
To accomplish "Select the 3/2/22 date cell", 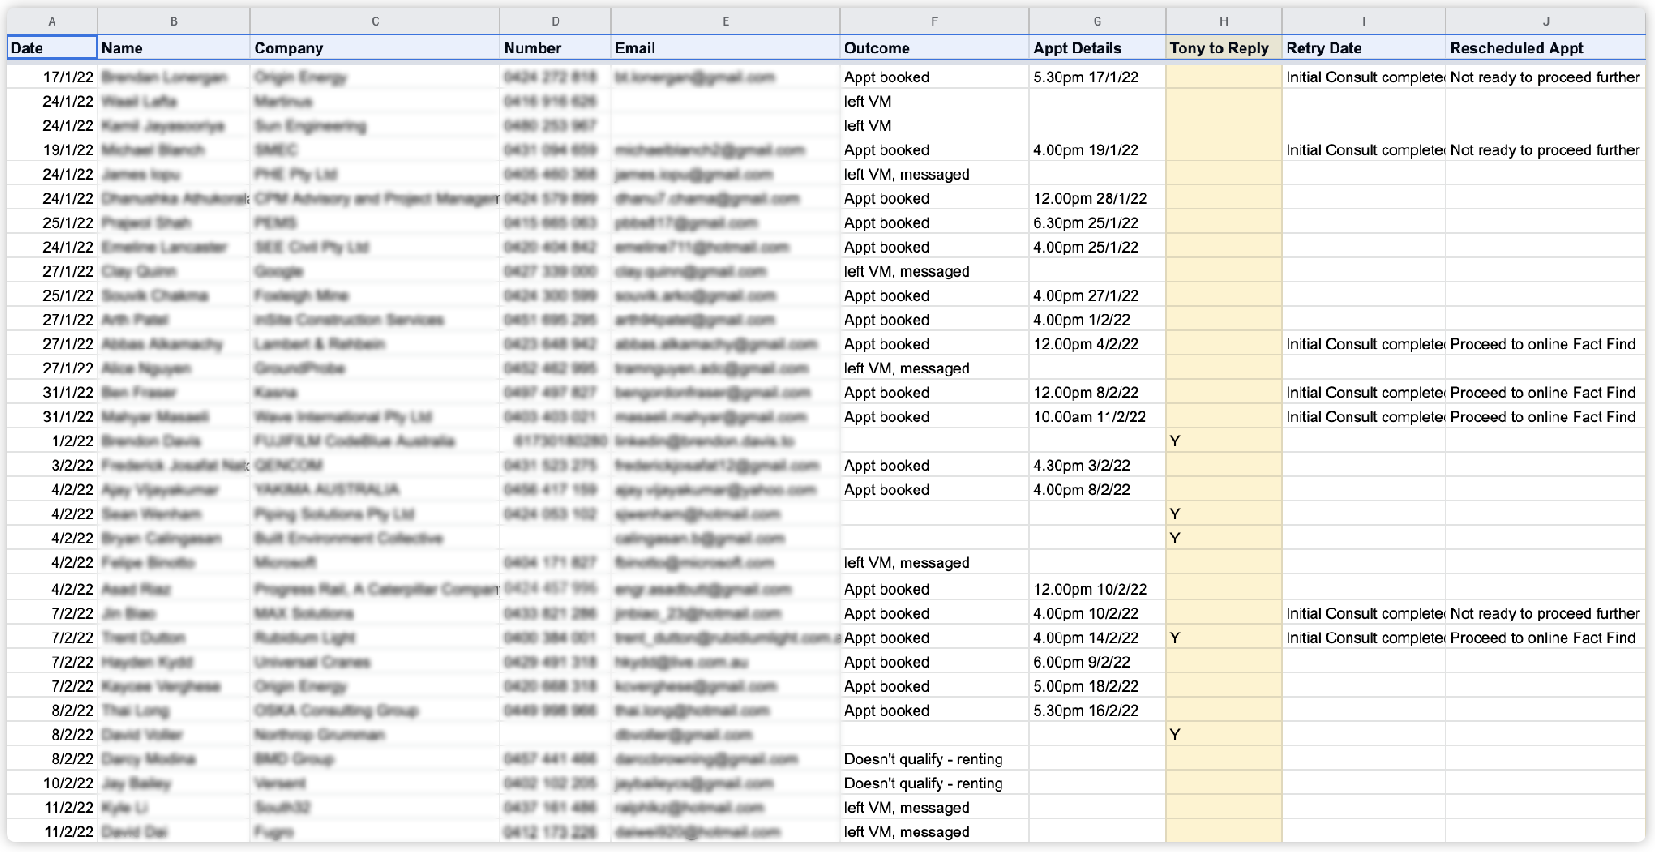I will (53, 466).
